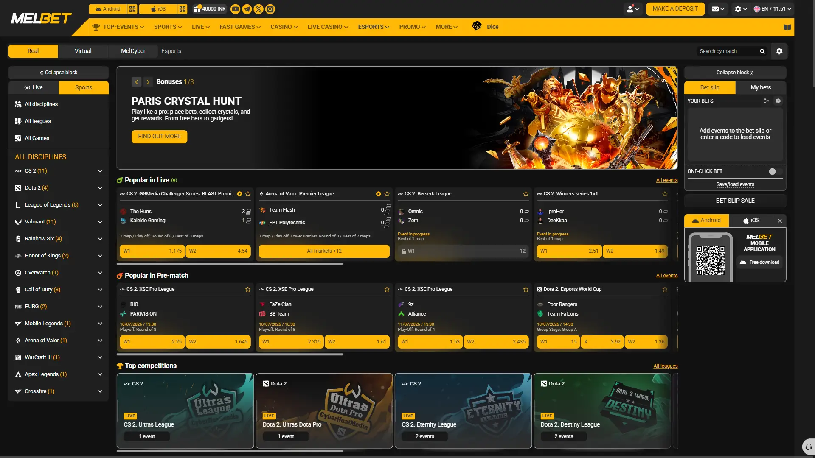Watch the Arena of Valor stream
Screen dimensions: 815x458
(378, 194)
